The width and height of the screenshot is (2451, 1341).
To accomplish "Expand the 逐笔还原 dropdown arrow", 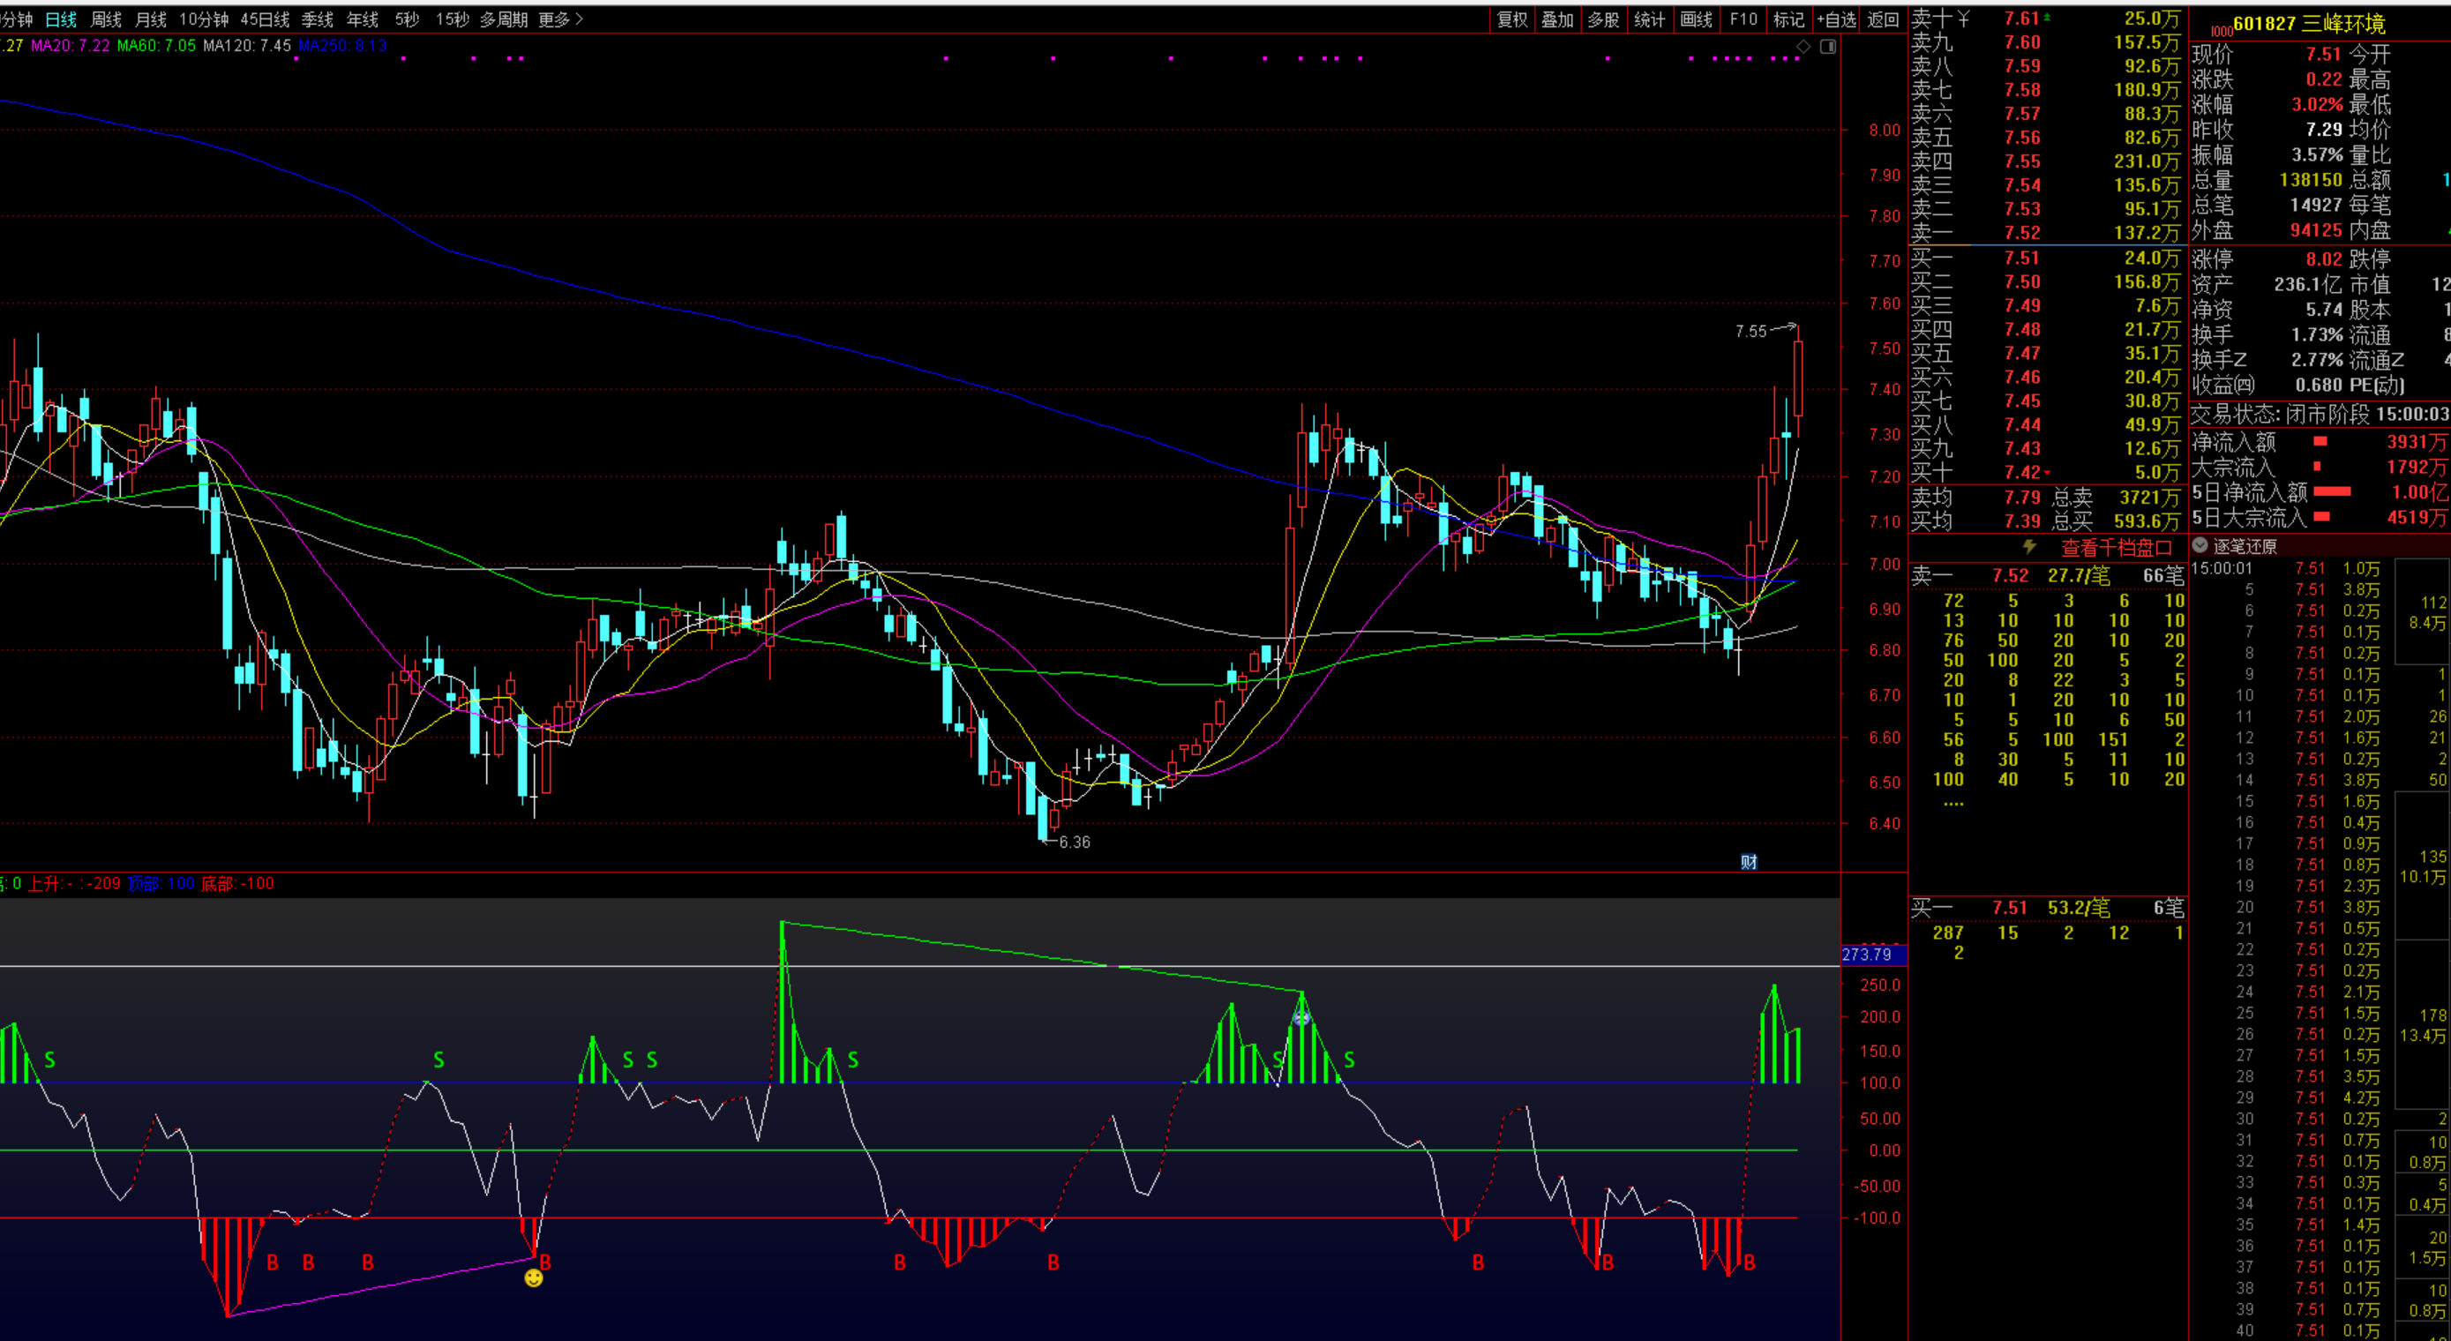I will (2200, 545).
